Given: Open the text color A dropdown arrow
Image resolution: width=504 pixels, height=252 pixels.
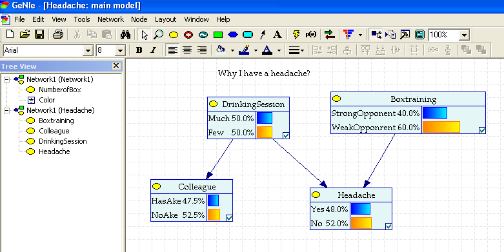Looking at the screenshot, I should coord(279,50).
